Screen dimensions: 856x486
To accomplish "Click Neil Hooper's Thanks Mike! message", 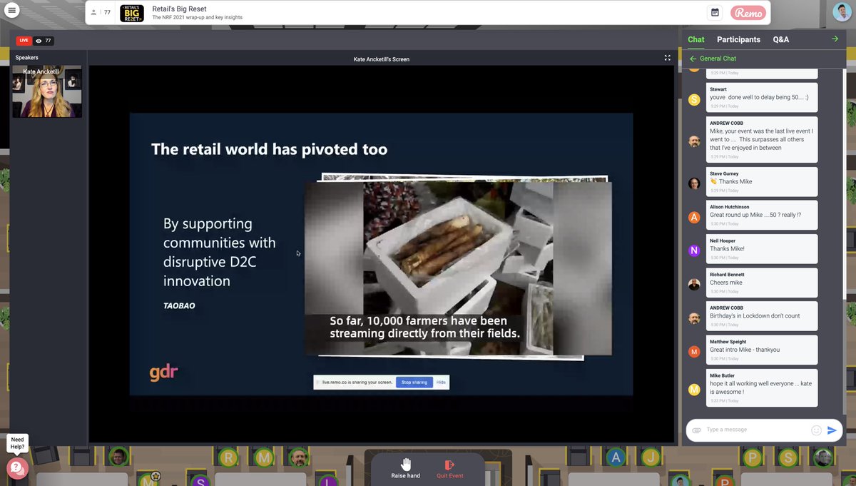I will 761,248.
